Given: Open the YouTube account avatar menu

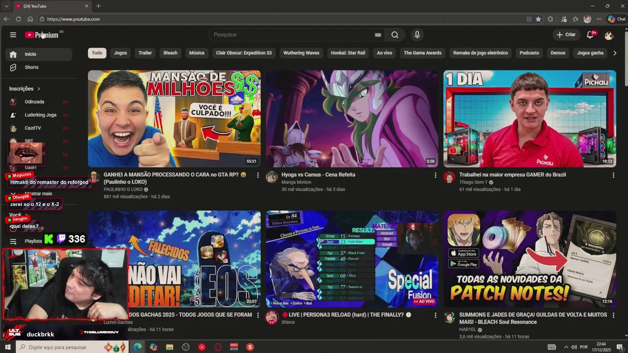Looking at the screenshot, I should 609,35.
